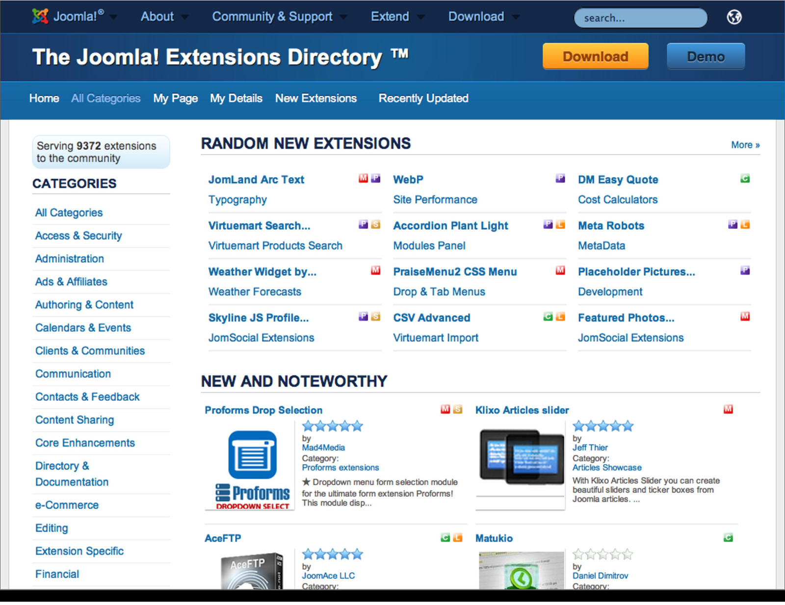The height and width of the screenshot is (605, 785).
Task: Expand the Joomla! dropdown menu
Action: pos(114,17)
